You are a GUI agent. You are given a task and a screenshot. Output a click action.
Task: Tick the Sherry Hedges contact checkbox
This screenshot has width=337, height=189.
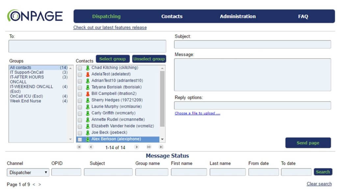(x=80, y=100)
